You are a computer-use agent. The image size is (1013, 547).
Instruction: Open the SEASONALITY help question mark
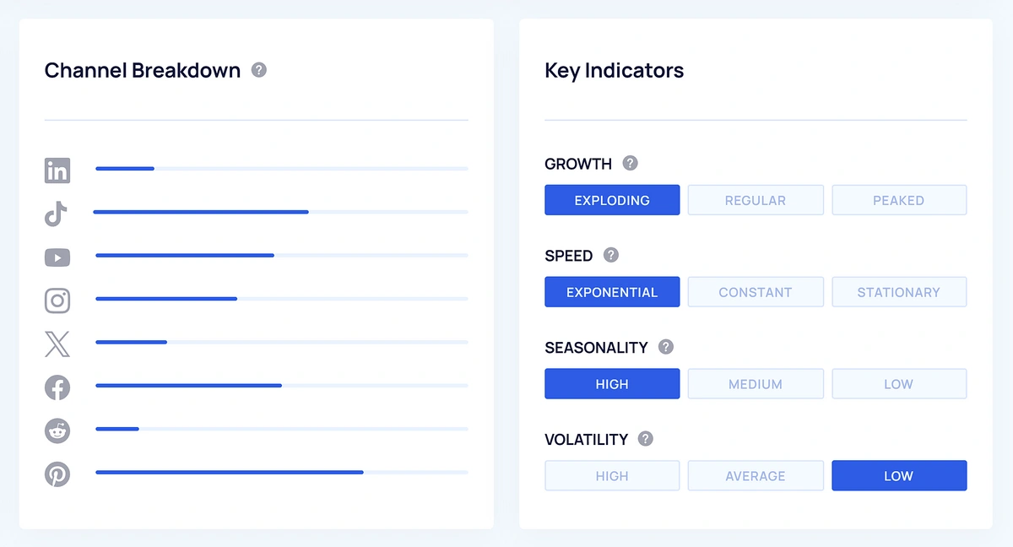[666, 347]
